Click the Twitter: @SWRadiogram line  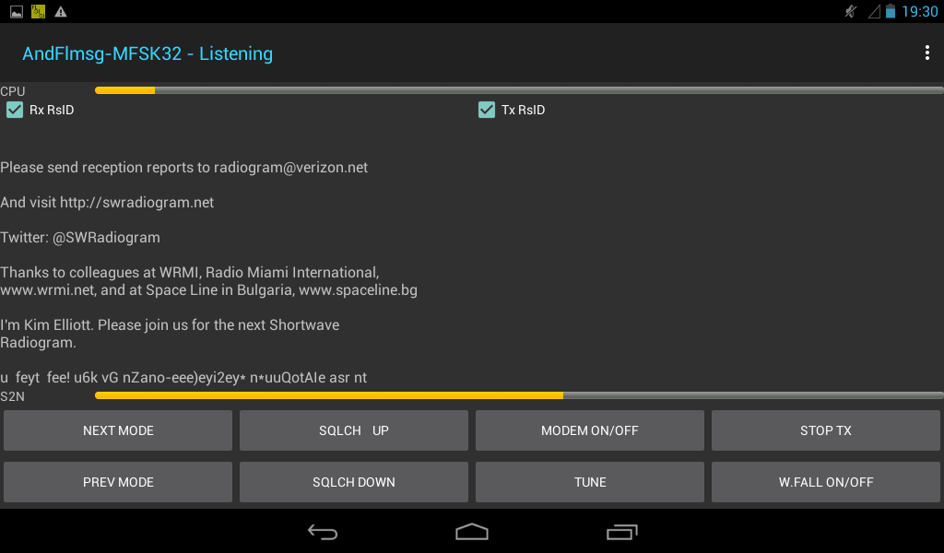tap(80, 237)
